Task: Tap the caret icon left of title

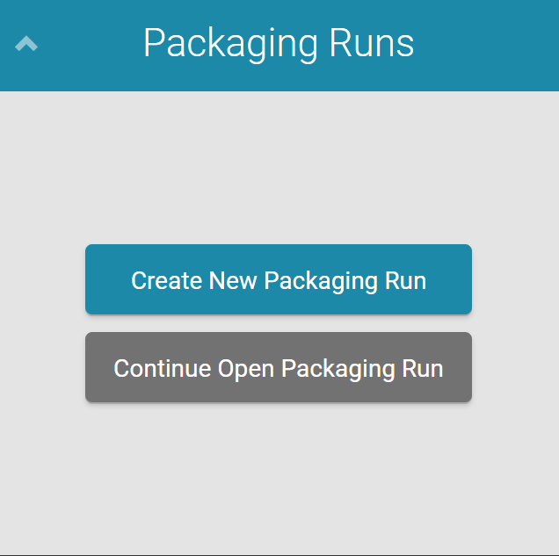Action: tap(26, 43)
